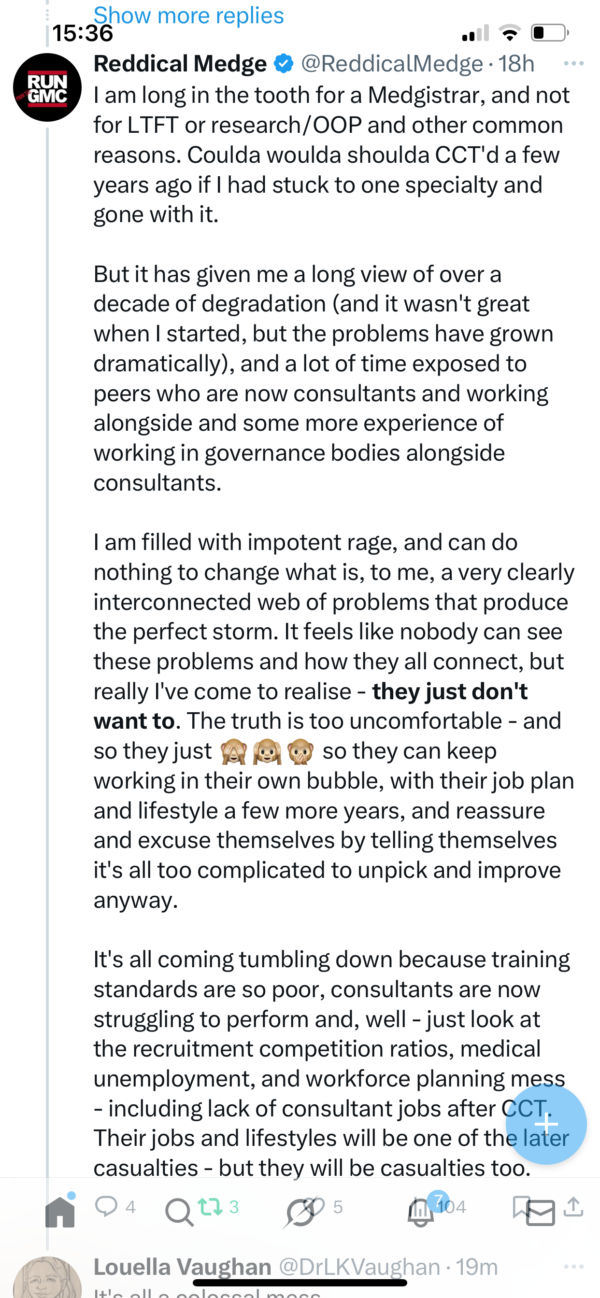Image resolution: width=600 pixels, height=1298 pixels.
Task: Toggle the green retweet icon
Action: [x=210, y=1206]
